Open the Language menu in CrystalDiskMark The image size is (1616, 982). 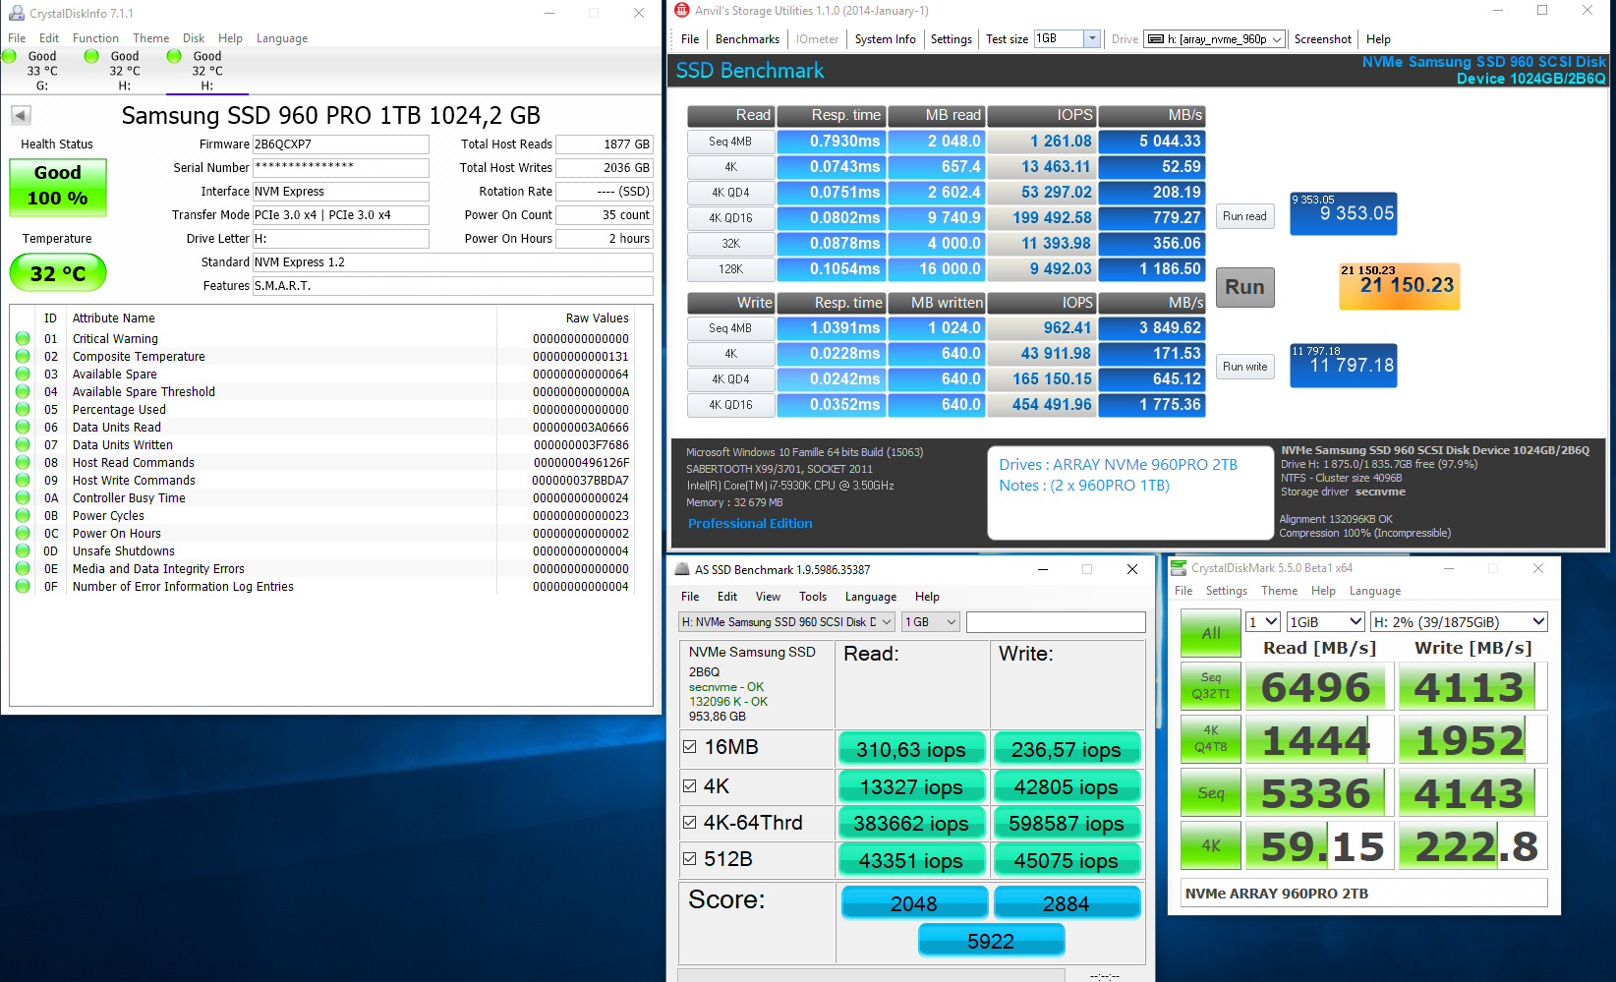pyautogui.click(x=1374, y=591)
